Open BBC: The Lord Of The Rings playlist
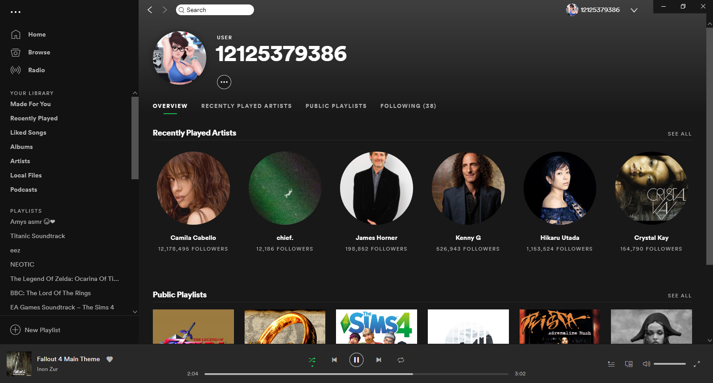The height and width of the screenshot is (383, 713). tap(50, 293)
